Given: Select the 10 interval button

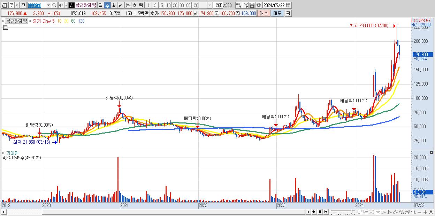Looking at the screenshot, I should click(x=168, y=5).
